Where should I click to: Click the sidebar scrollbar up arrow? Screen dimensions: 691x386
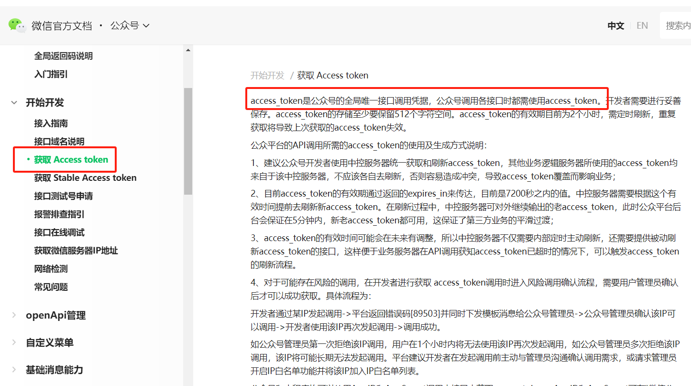point(188,50)
